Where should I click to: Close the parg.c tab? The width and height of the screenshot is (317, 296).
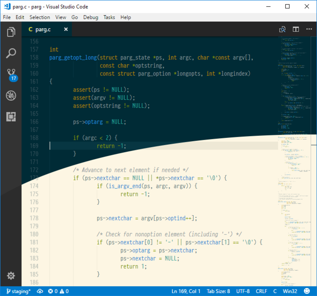tap(66, 29)
